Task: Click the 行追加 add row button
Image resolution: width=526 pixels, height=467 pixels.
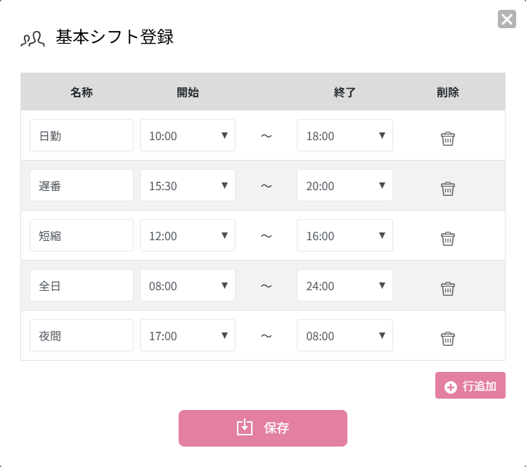Action: tap(470, 386)
